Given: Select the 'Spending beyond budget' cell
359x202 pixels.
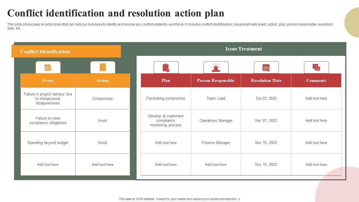Looking at the screenshot, I should coord(48,143).
